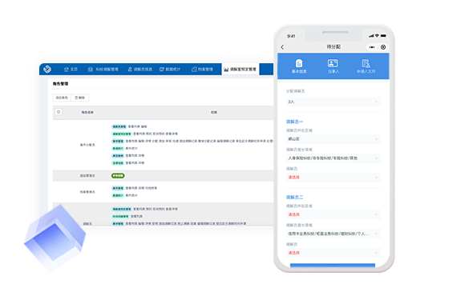The image size is (457, 300).
Task: Click the 添加角色 button
Action: tap(62, 98)
